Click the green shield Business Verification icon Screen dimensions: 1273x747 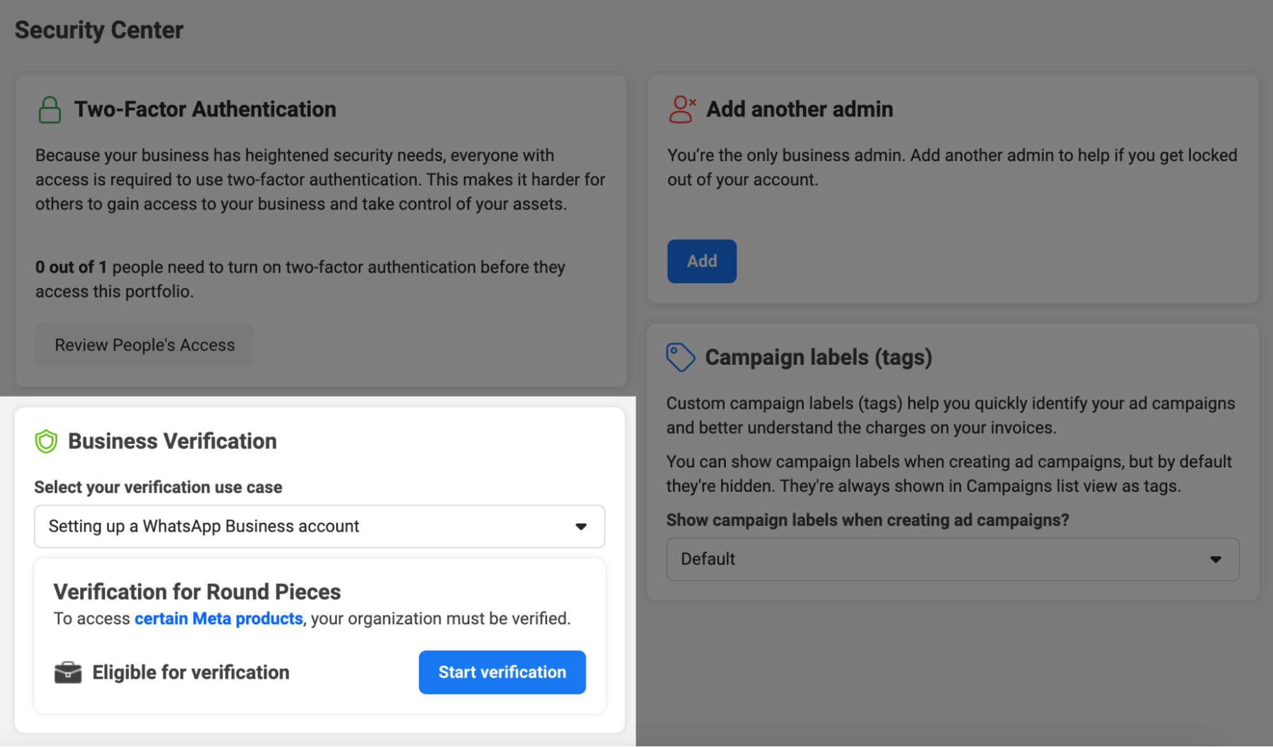(46, 441)
